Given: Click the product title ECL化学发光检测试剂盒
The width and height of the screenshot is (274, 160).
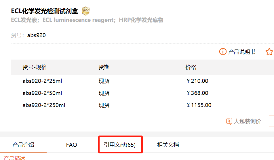Looking at the screenshot, I should (x=45, y=11).
